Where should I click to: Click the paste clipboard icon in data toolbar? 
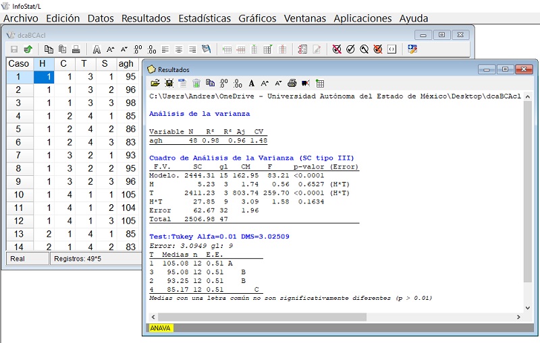point(62,49)
